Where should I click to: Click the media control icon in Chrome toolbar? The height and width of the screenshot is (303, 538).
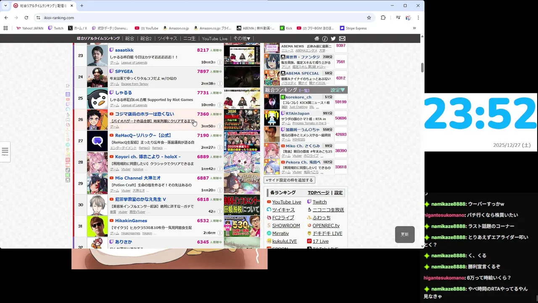tap(398, 18)
